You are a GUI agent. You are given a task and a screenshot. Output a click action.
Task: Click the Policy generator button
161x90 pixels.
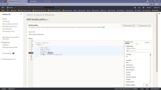(144, 26)
